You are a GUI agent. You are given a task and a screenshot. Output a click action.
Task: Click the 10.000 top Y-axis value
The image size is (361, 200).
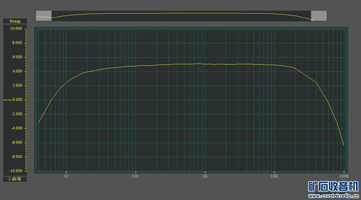coord(16,28)
